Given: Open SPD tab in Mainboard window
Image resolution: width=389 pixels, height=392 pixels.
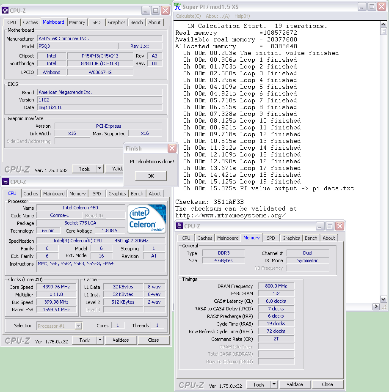Looking at the screenshot, I should (97, 22).
